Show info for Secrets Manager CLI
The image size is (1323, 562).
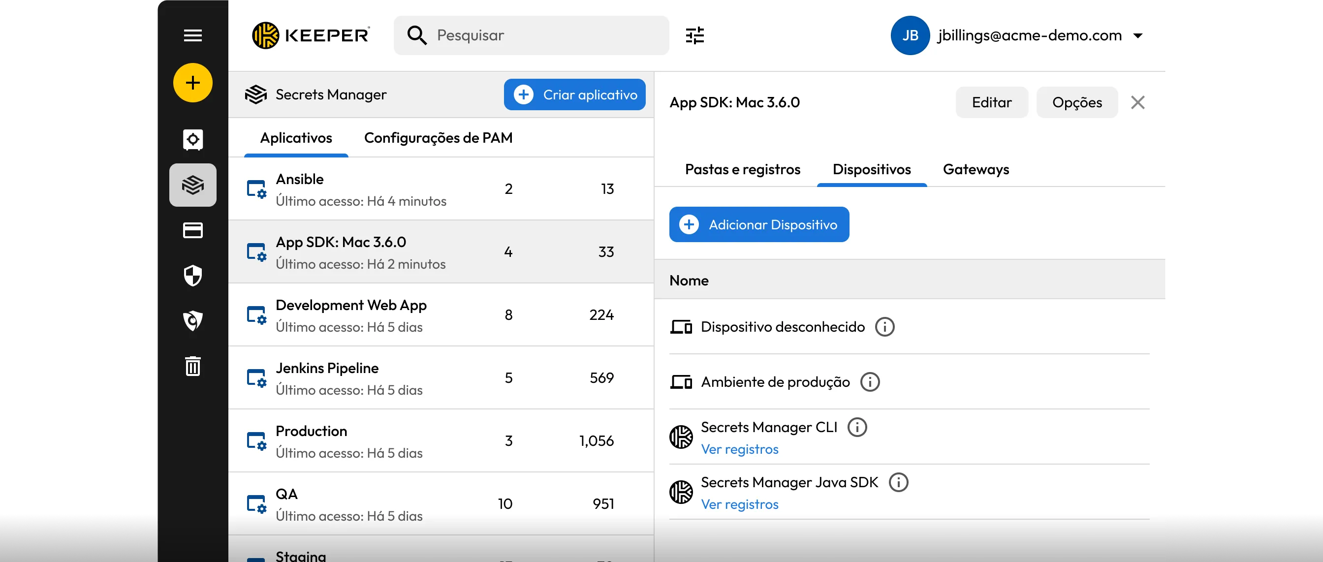857,427
